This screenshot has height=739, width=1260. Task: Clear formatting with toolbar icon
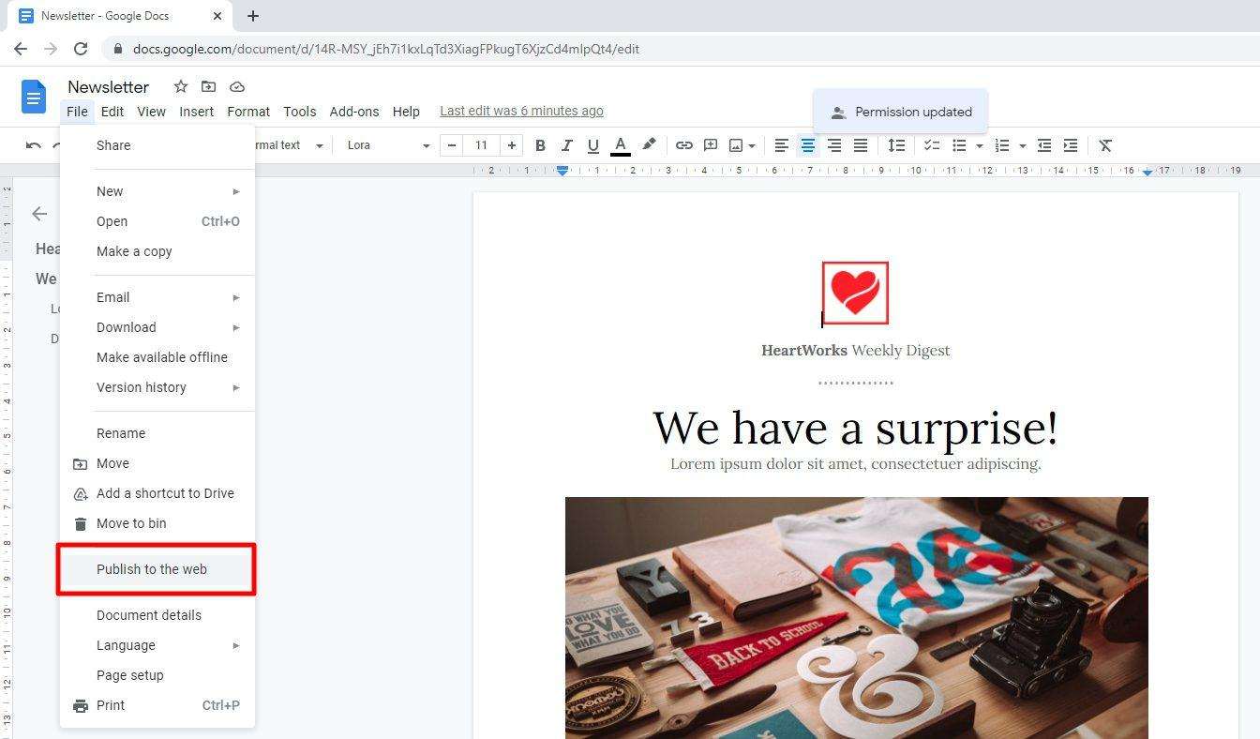point(1105,145)
